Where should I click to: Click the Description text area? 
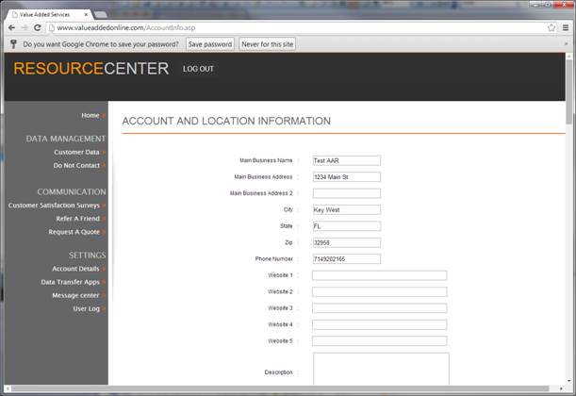click(x=381, y=369)
